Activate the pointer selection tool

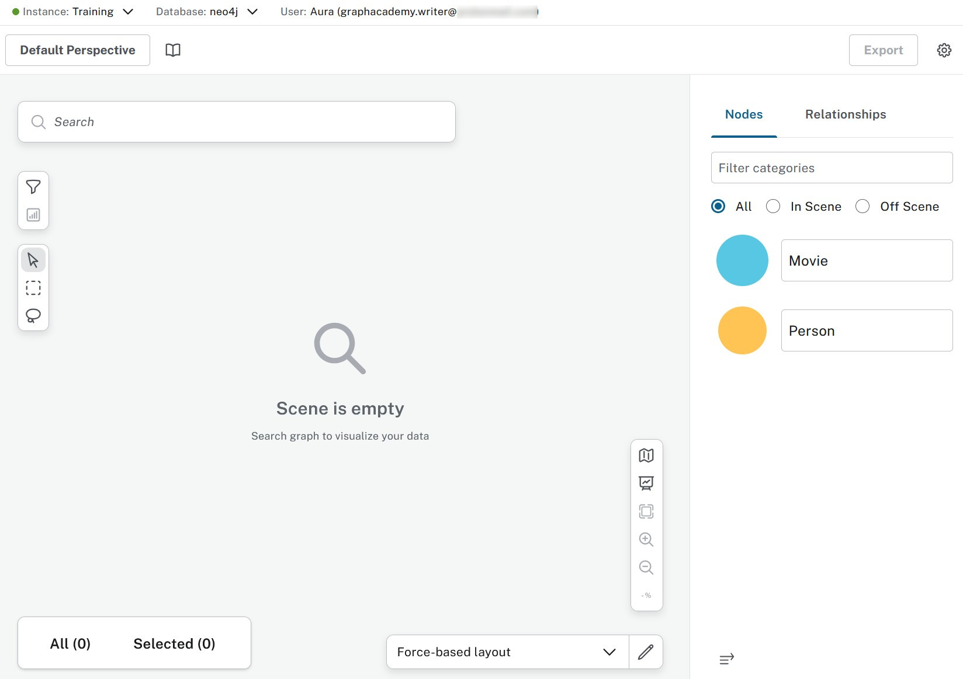pos(33,259)
